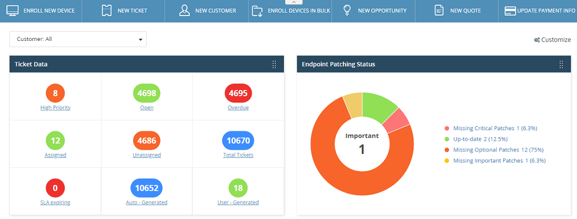Click the Endpoint Patching Status panel title
The width and height of the screenshot is (577, 219).
339,65
